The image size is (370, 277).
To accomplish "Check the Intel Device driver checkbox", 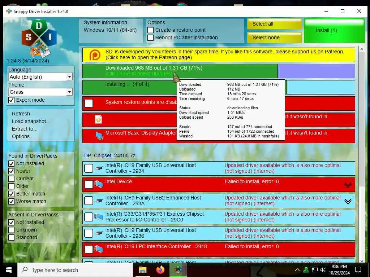I will click(89, 184).
